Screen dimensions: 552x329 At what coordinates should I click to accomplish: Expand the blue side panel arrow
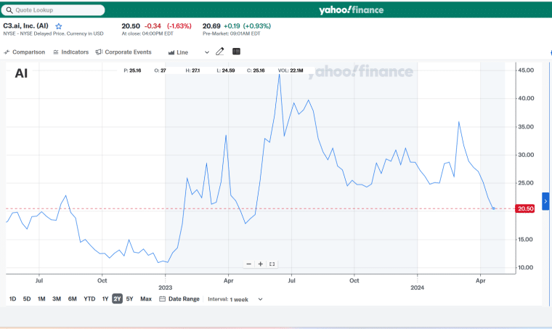click(545, 201)
